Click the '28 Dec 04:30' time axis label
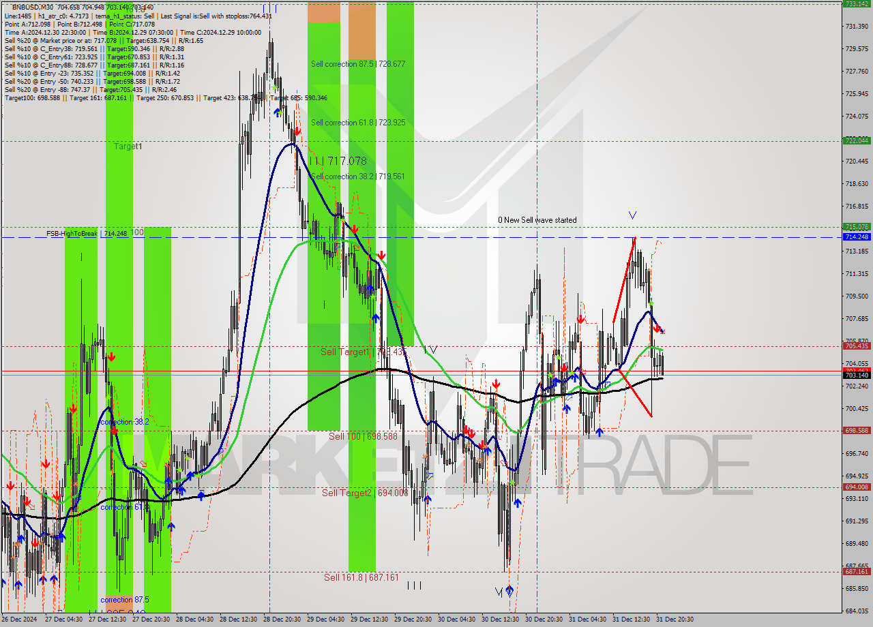Screen dimensions: 873x627 point(196,620)
